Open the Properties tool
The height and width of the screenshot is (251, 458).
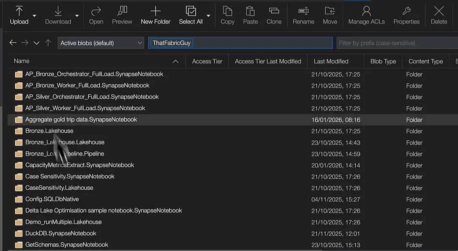[x=406, y=15]
